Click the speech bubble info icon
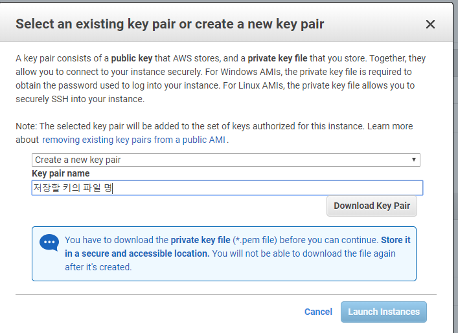Screen dimensions: 458x333 coord(49,242)
